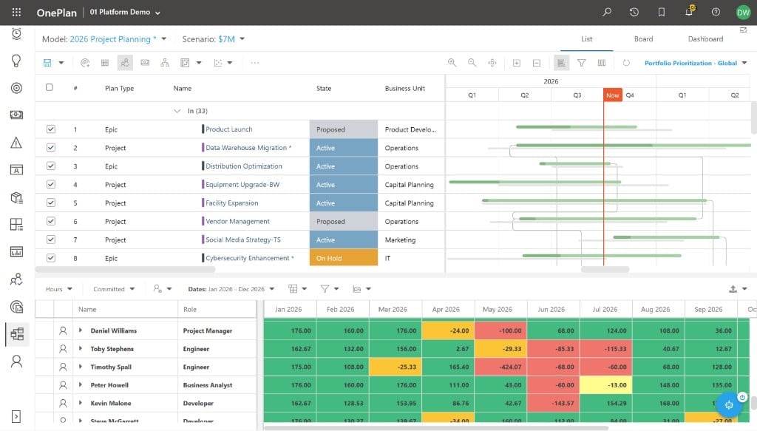This screenshot has width=757, height=431.
Task: Click the export upload icon in resource panel
Action: 733,288
